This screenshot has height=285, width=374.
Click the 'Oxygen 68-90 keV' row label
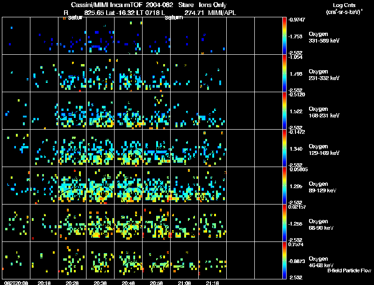coord(321,225)
